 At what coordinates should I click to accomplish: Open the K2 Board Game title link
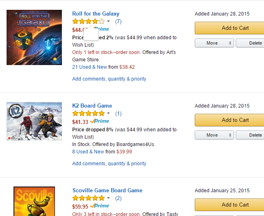click(92, 106)
